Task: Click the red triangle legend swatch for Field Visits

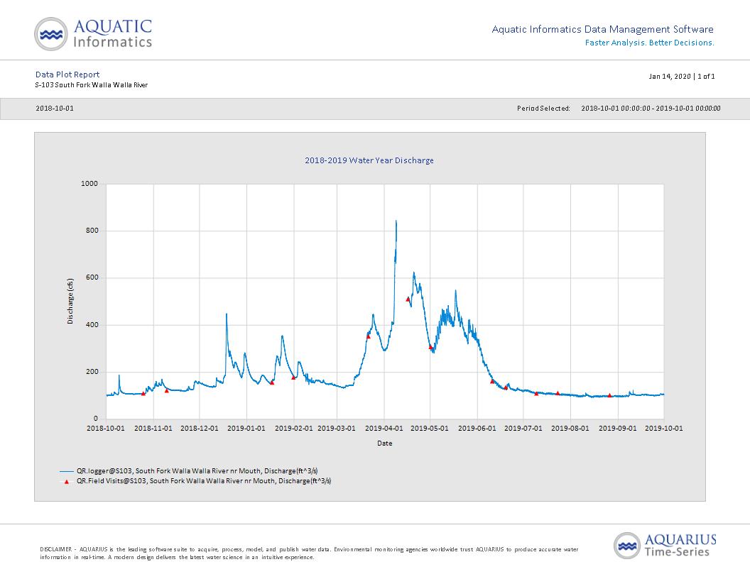Action: [x=67, y=482]
